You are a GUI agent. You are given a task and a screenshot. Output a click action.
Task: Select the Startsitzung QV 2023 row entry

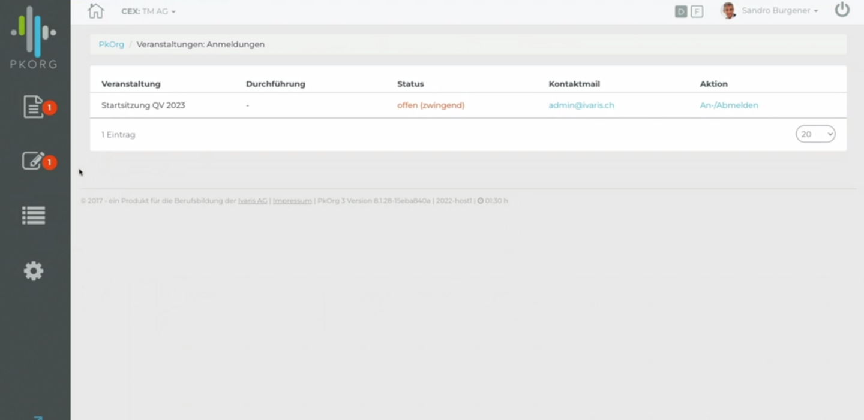click(143, 105)
